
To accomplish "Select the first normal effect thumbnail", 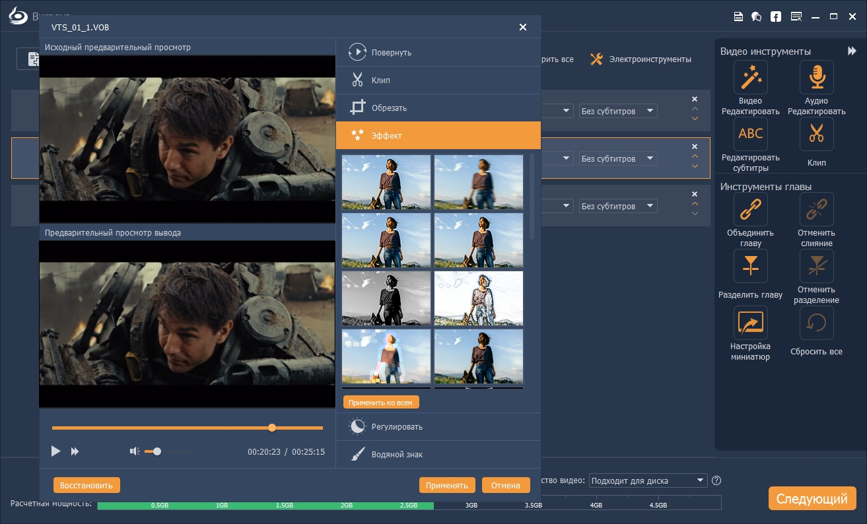I will coord(386,182).
